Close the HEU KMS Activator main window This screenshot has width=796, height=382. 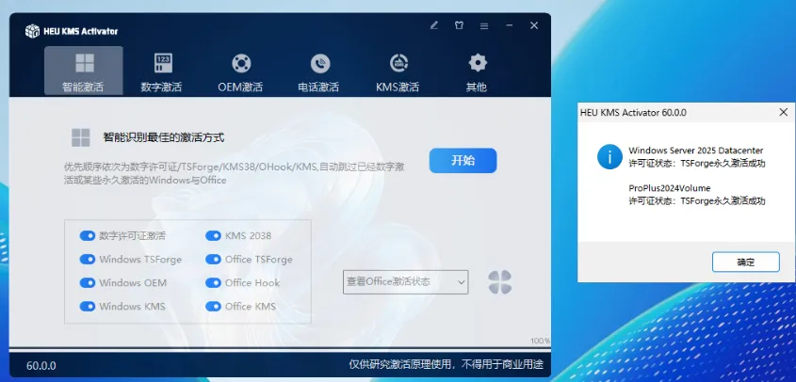point(534,25)
